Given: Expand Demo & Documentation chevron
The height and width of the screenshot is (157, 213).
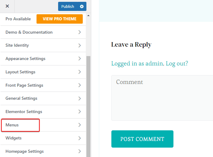Looking at the screenshot, I should coord(79,32).
